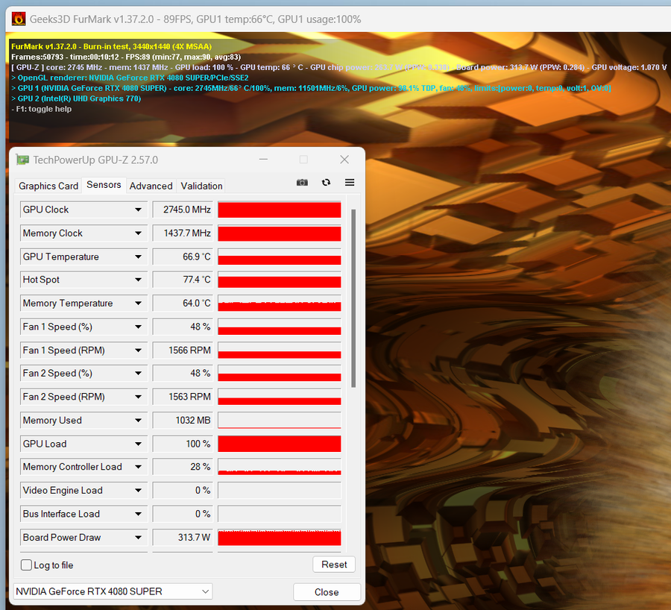
Task: Open the Fan 2 Speed (RPM) dropdown
Action: click(138, 397)
